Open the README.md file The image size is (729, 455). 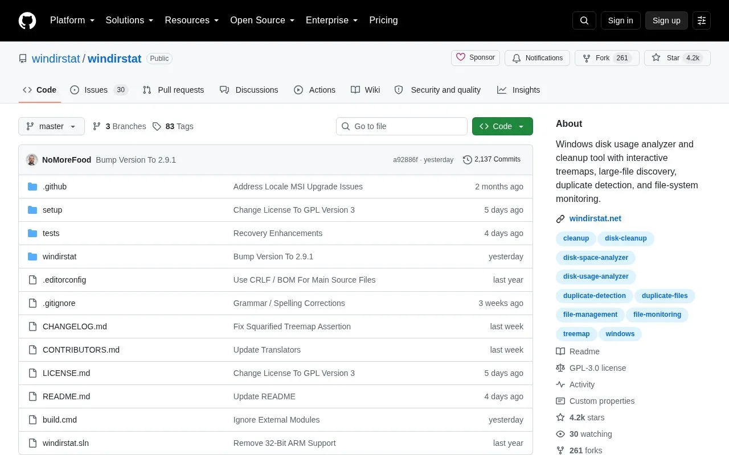click(x=66, y=396)
